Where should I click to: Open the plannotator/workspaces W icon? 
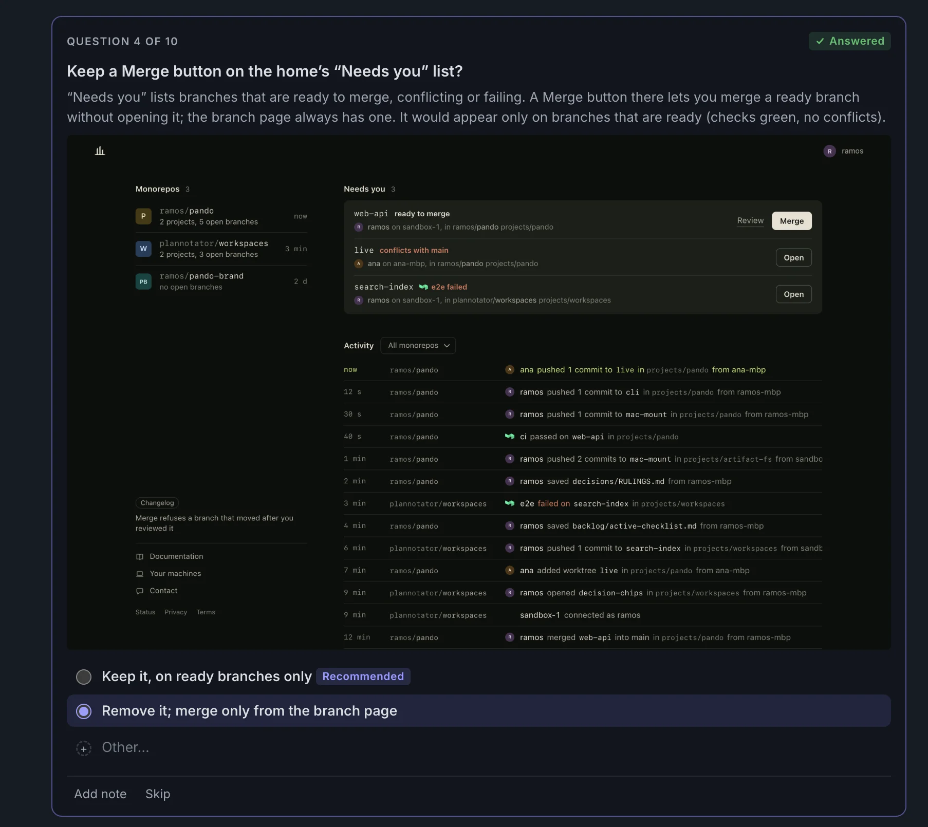(x=143, y=249)
